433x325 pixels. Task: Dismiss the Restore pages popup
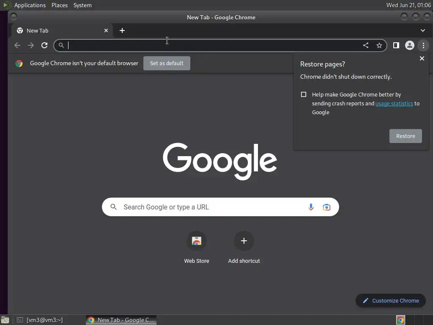click(422, 58)
